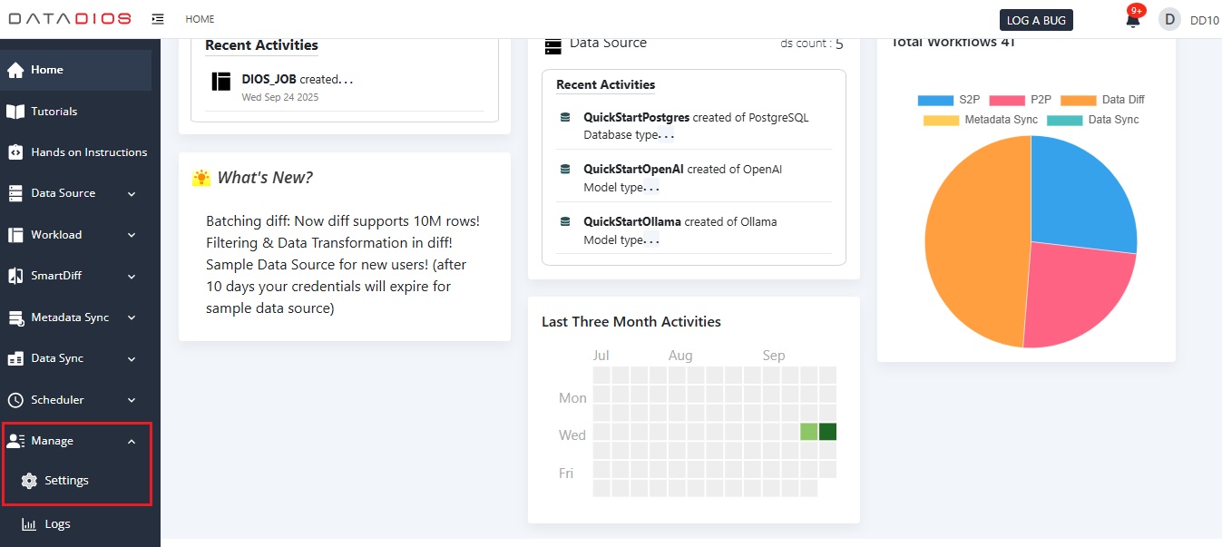Screen dimensions: 1222x547
Task: Toggle the sidebar via hamburger icon
Action: [x=157, y=17]
